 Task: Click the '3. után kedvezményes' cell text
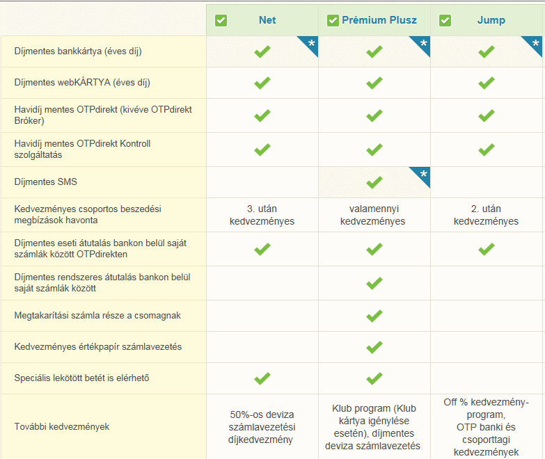point(262,215)
